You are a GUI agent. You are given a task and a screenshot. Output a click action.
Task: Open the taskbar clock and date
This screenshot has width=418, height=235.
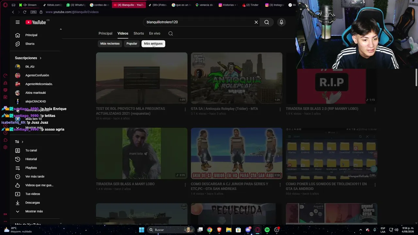click(x=408, y=230)
